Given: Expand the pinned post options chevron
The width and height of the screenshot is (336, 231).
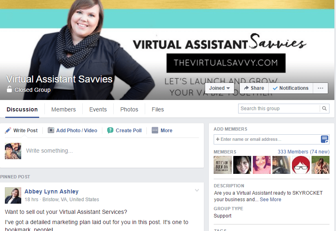Looking at the screenshot, I should tap(197, 190).
